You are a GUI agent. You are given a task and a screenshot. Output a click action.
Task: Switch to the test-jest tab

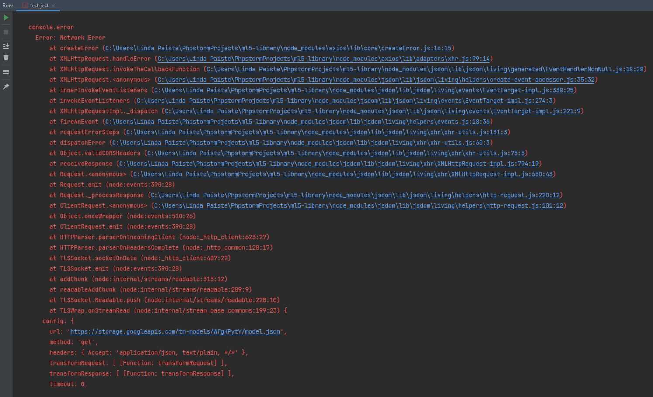[39, 6]
